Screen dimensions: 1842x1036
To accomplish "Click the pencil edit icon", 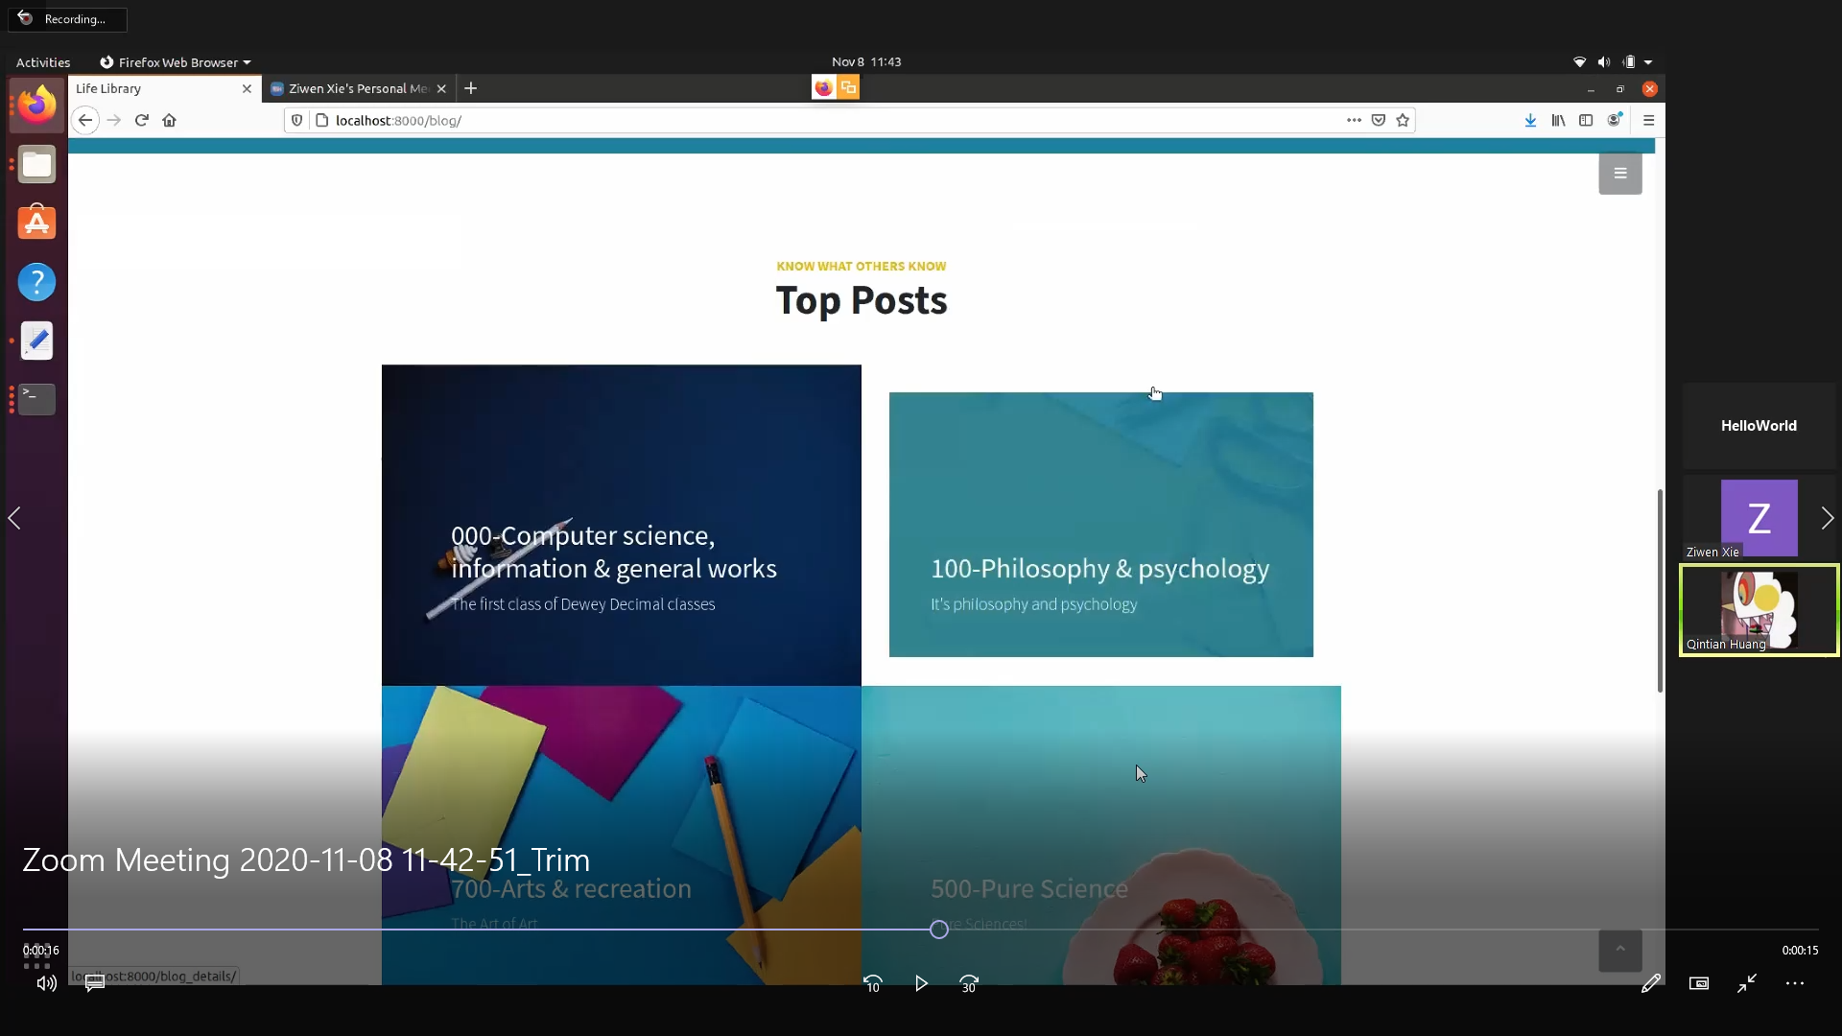I will coord(1650,983).
